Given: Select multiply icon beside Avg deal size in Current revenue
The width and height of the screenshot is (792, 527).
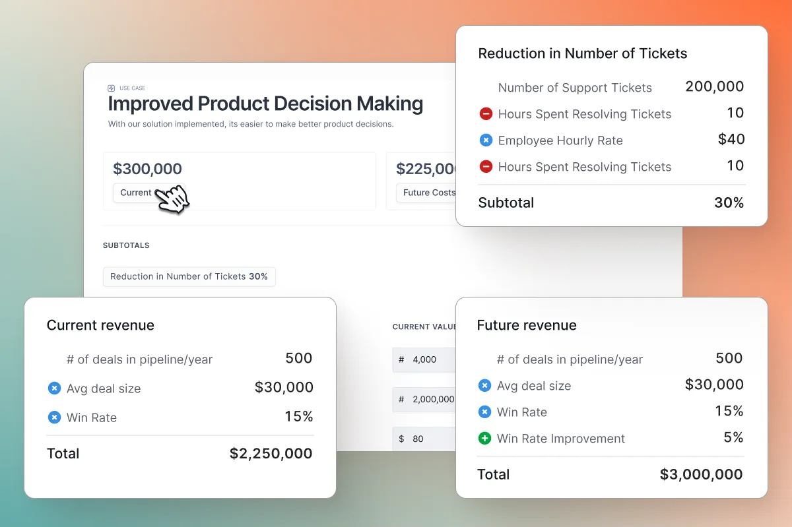Looking at the screenshot, I should coord(55,388).
